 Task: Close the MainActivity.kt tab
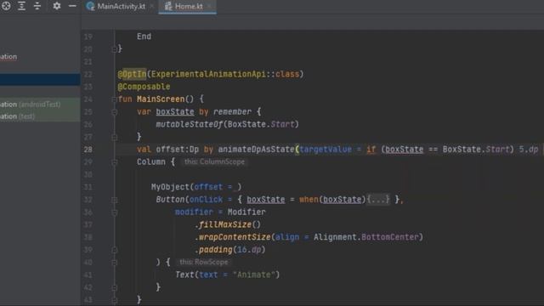click(151, 6)
